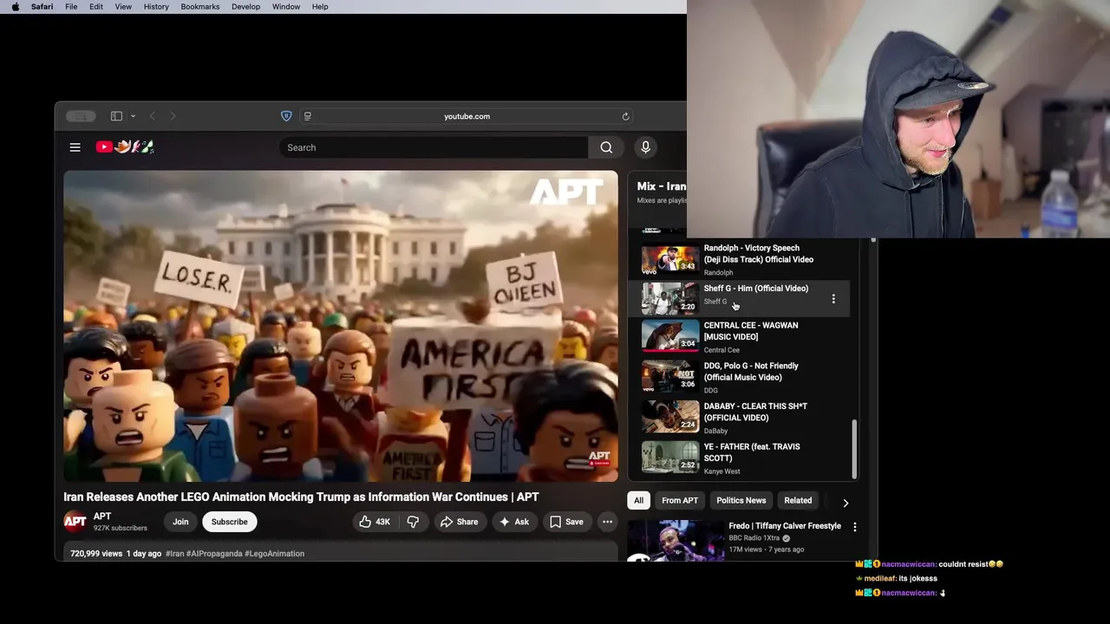
Task: Go back with Safari back arrow
Action: tap(152, 116)
